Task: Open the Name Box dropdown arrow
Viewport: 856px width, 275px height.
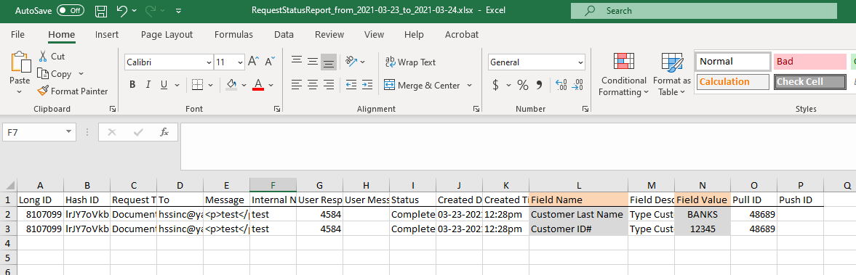Action: tap(68, 132)
